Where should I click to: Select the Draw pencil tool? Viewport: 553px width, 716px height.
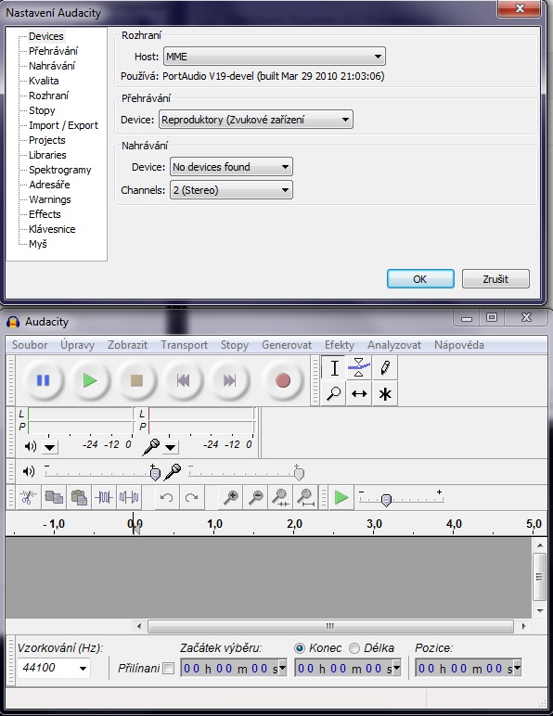tap(385, 367)
